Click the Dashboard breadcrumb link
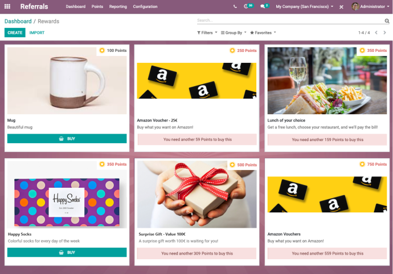The image size is (393, 274). point(18,21)
